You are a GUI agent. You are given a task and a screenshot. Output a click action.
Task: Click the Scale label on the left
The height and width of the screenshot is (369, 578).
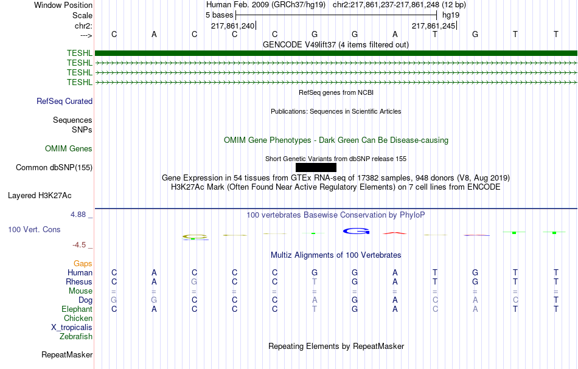(82, 15)
